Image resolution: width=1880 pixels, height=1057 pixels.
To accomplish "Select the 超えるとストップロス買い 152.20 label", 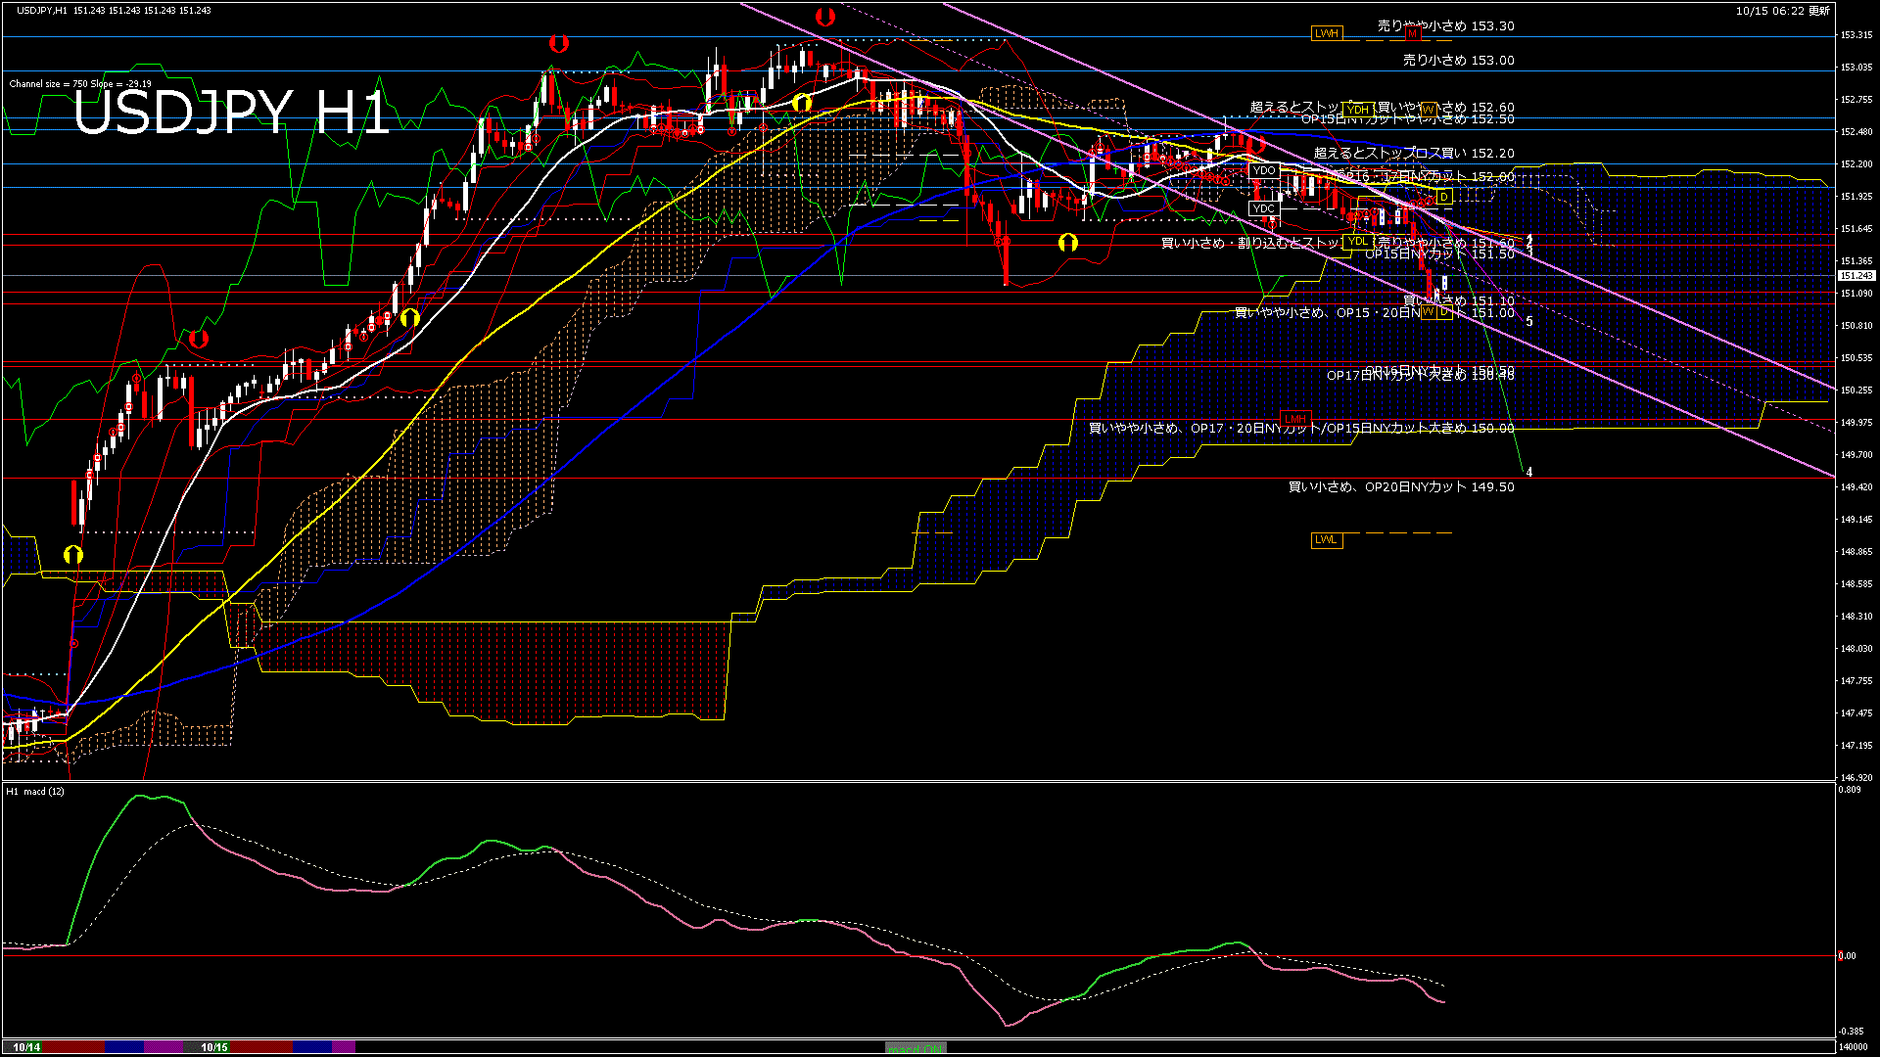I will coord(1413,154).
